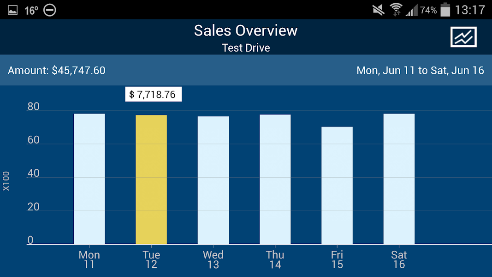The height and width of the screenshot is (277, 492).
Task: Tap the Wi-Fi status icon
Action: tap(396, 10)
